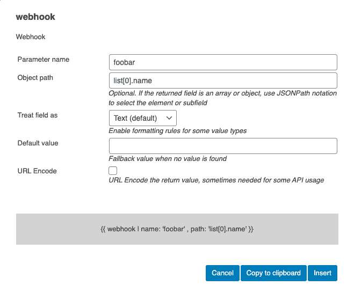Screen dimensions: 354x286
Task: Insert the webhook shortcode
Action: coord(322,273)
